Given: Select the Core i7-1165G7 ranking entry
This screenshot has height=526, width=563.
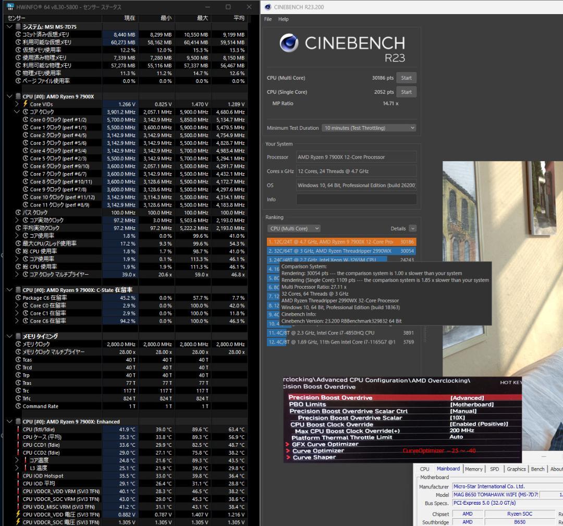Looking at the screenshot, I should click(341, 342).
